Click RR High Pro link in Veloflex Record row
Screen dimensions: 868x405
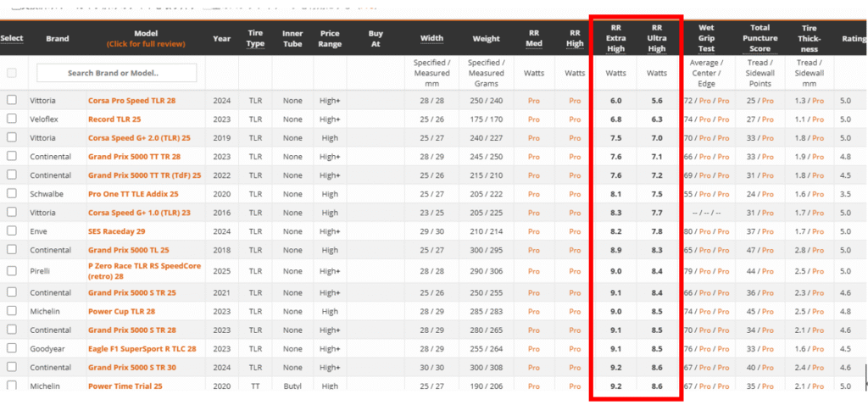[x=576, y=119]
